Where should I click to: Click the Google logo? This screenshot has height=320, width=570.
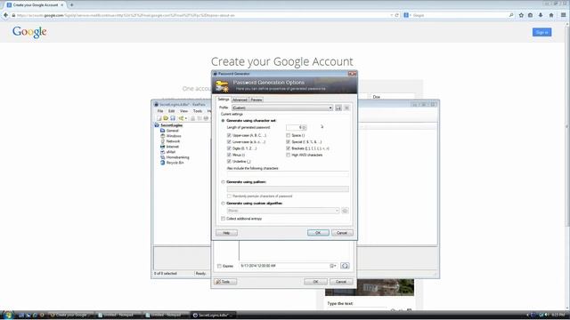pos(29,32)
